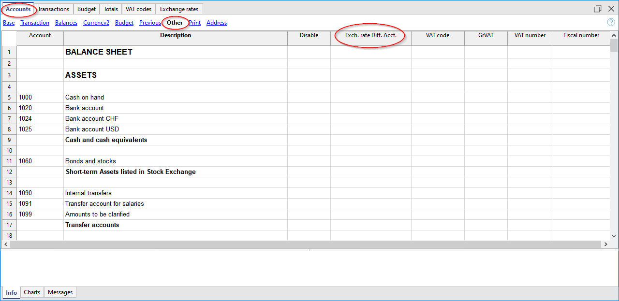619x301 pixels.
Task: Open the Messages bottom tab
Action: click(60, 292)
